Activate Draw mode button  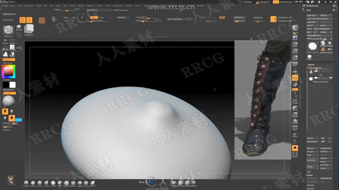tap(29, 20)
